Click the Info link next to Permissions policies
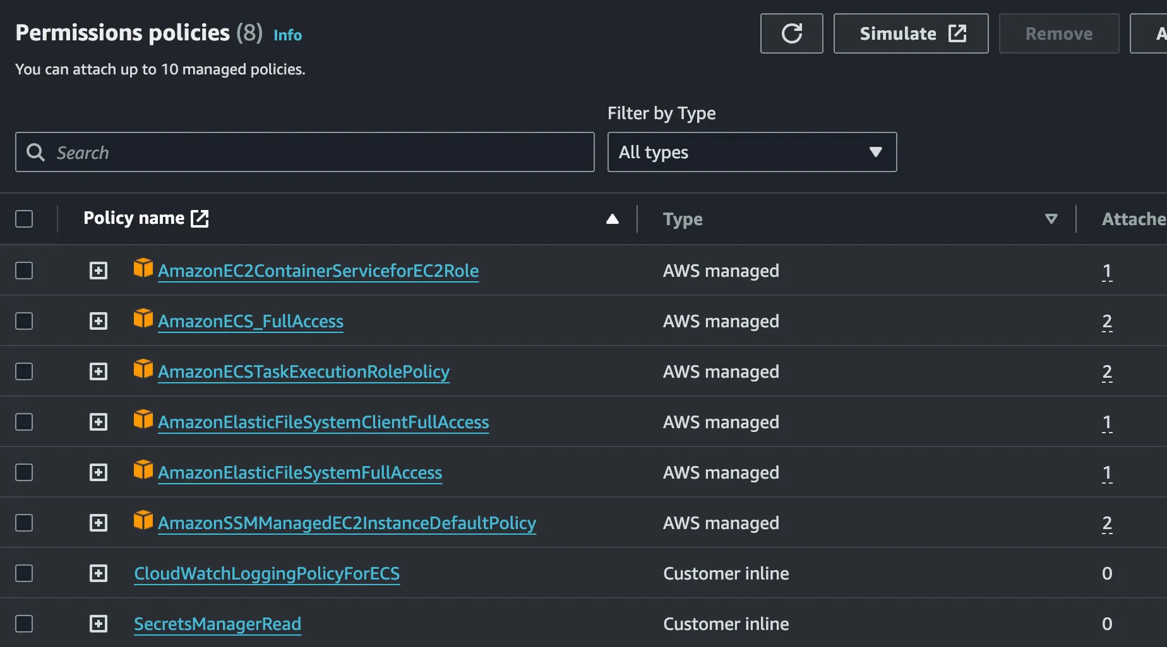Viewport: 1167px width, 647px height. 287,35
